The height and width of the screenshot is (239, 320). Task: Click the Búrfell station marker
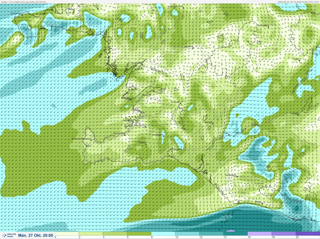[x=258, y=125]
